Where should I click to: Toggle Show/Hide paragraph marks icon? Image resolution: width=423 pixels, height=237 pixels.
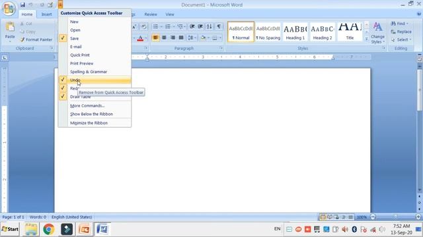click(x=219, y=26)
